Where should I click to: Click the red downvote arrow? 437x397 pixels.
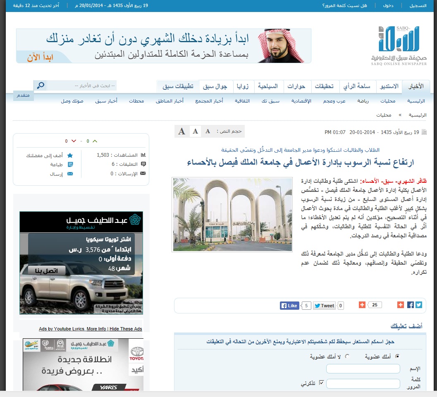(73, 141)
